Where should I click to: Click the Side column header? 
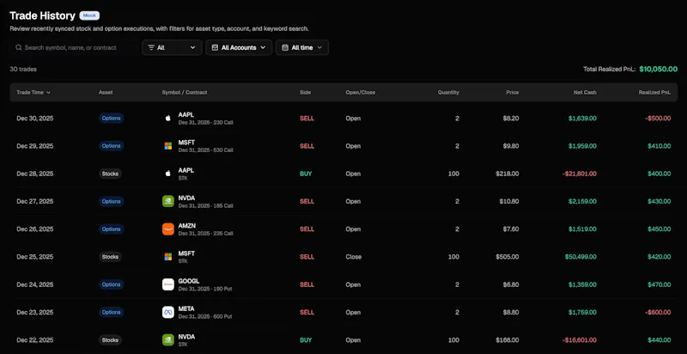point(305,93)
